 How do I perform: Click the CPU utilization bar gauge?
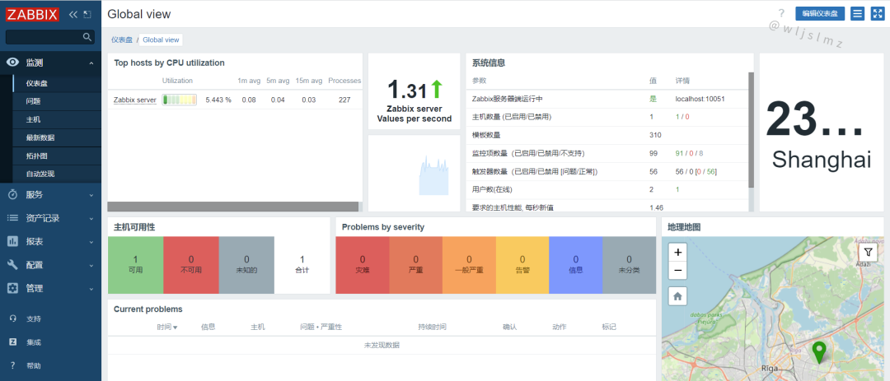(180, 100)
